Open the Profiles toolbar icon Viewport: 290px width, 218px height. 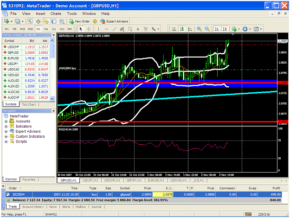click(17, 21)
